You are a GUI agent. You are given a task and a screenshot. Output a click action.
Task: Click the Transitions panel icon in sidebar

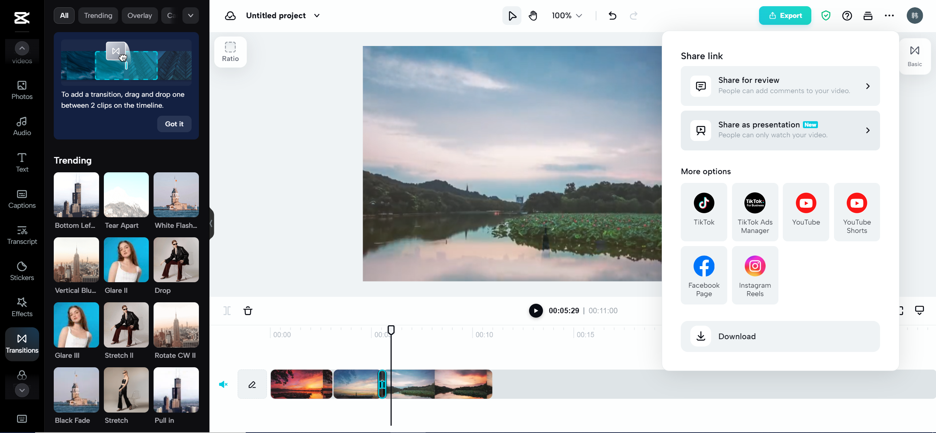click(x=22, y=342)
